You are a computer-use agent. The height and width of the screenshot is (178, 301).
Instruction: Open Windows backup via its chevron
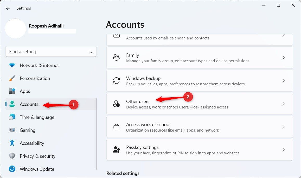284,81
